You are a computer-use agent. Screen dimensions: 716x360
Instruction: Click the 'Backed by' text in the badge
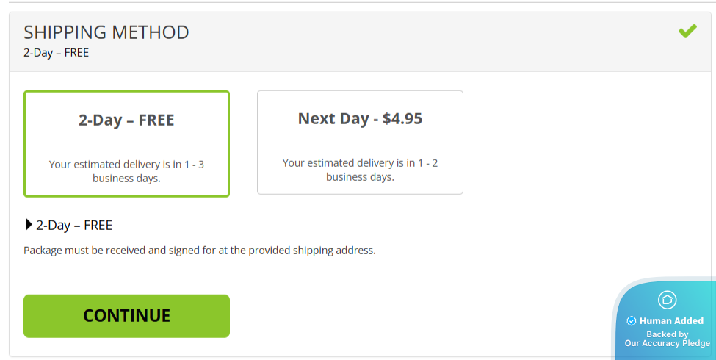click(x=667, y=334)
